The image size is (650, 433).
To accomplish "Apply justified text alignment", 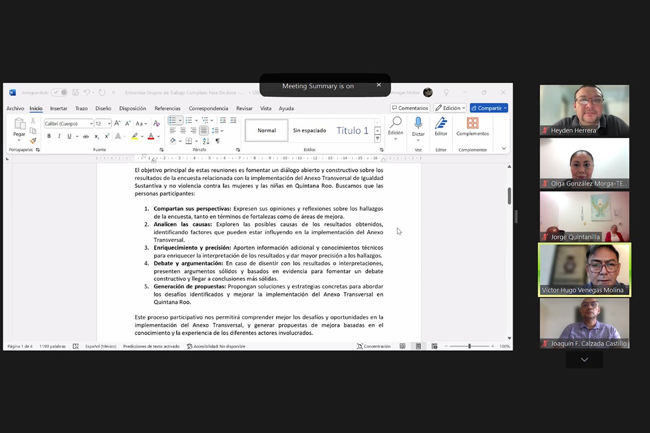I will [x=204, y=131].
